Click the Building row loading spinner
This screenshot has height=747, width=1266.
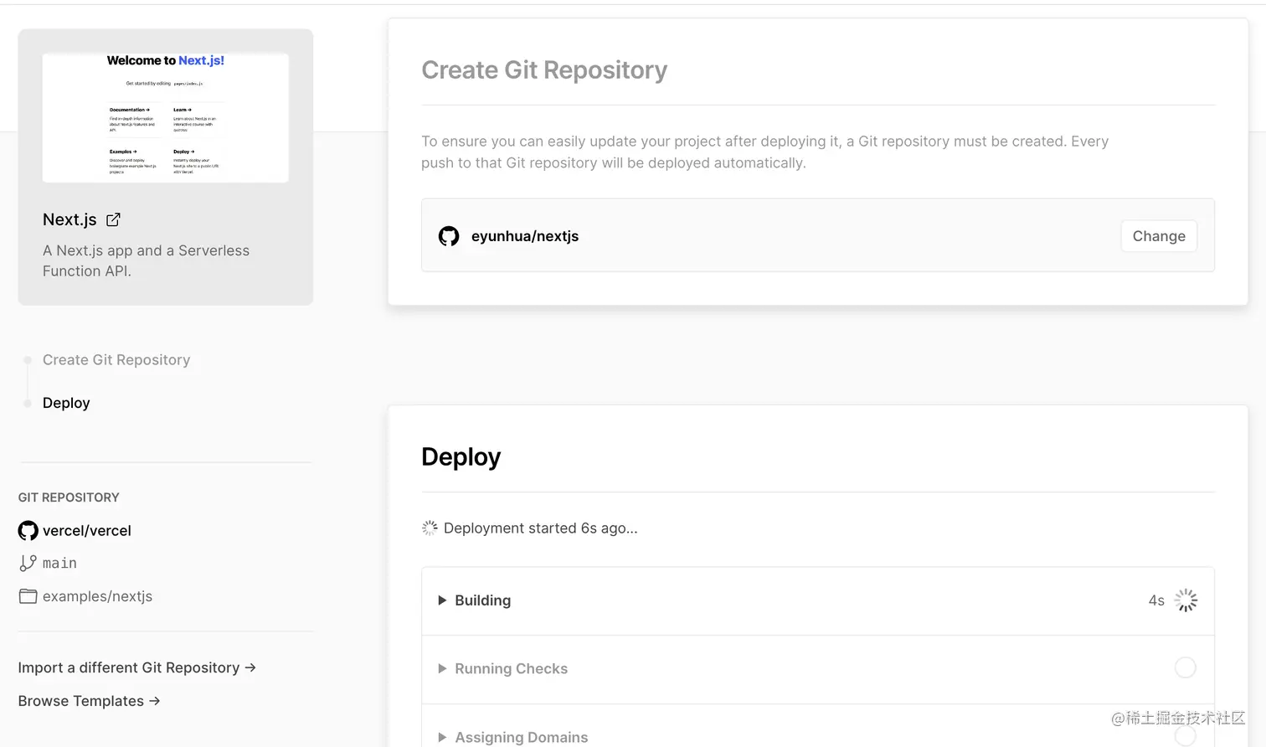point(1186,600)
